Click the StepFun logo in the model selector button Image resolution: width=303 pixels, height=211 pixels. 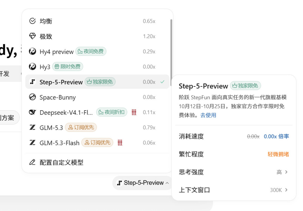(x=120, y=183)
